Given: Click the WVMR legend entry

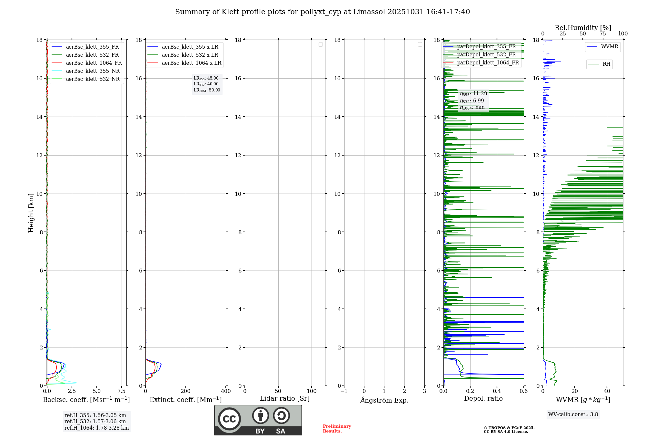Looking at the screenshot, I should pyautogui.click(x=610, y=47).
